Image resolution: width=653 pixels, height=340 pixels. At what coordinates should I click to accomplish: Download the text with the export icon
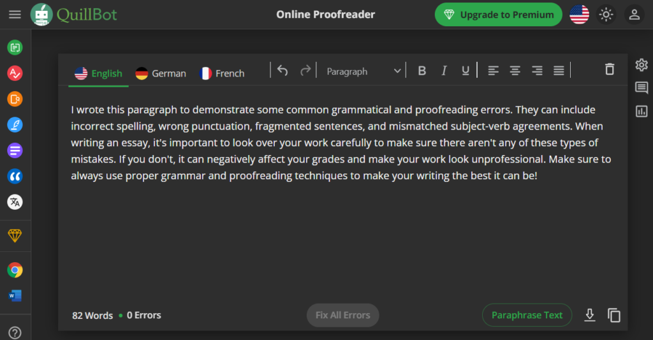[x=590, y=315]
